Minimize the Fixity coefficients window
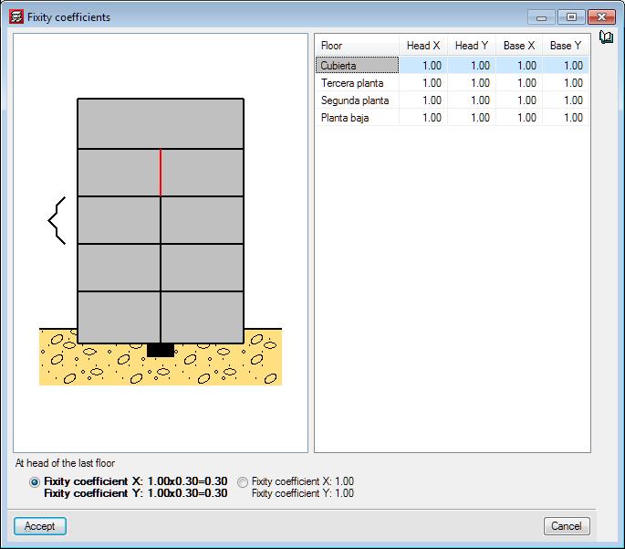Image resolution: width=625 pixels, height=549 pixels. tap(541, 17)
